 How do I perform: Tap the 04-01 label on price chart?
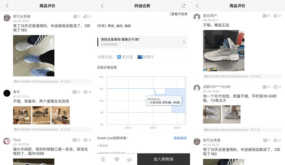point(153,128)
